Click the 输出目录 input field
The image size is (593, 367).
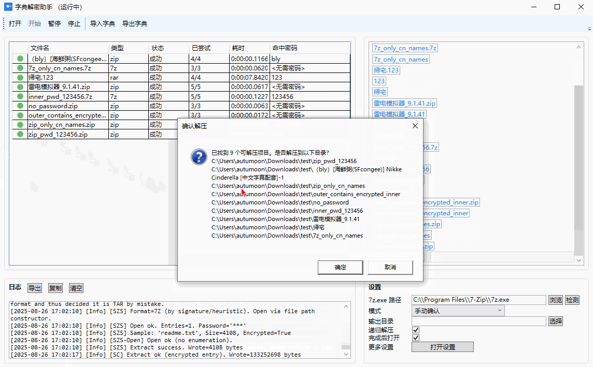pos(479,321)
